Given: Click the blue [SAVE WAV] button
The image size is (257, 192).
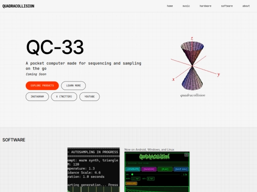Looking at the screenshot, I should [x=181, y=169].
